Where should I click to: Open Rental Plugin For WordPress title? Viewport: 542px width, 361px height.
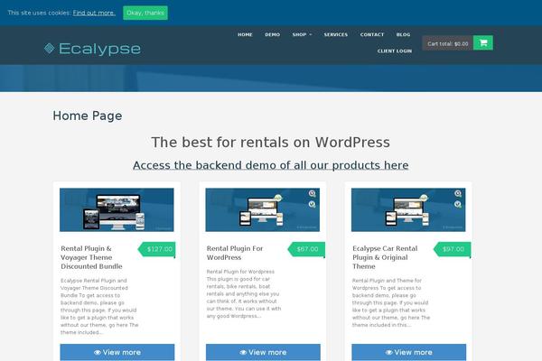(235, 253)
